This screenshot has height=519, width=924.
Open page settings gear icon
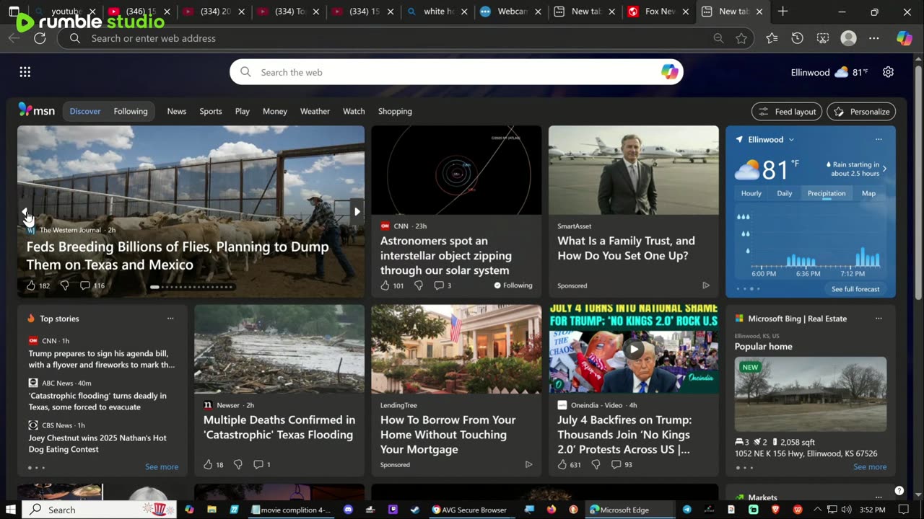889,72
